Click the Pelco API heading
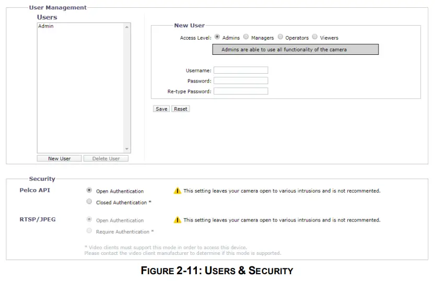The height and width of the screenshot is (281, 435). pos(35,190)
